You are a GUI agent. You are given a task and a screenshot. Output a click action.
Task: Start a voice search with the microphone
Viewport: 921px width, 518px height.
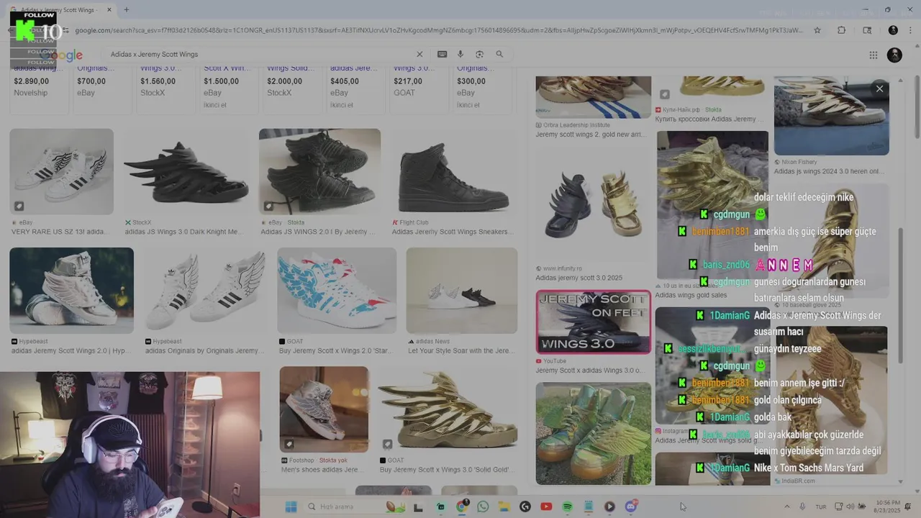(460, 54)
